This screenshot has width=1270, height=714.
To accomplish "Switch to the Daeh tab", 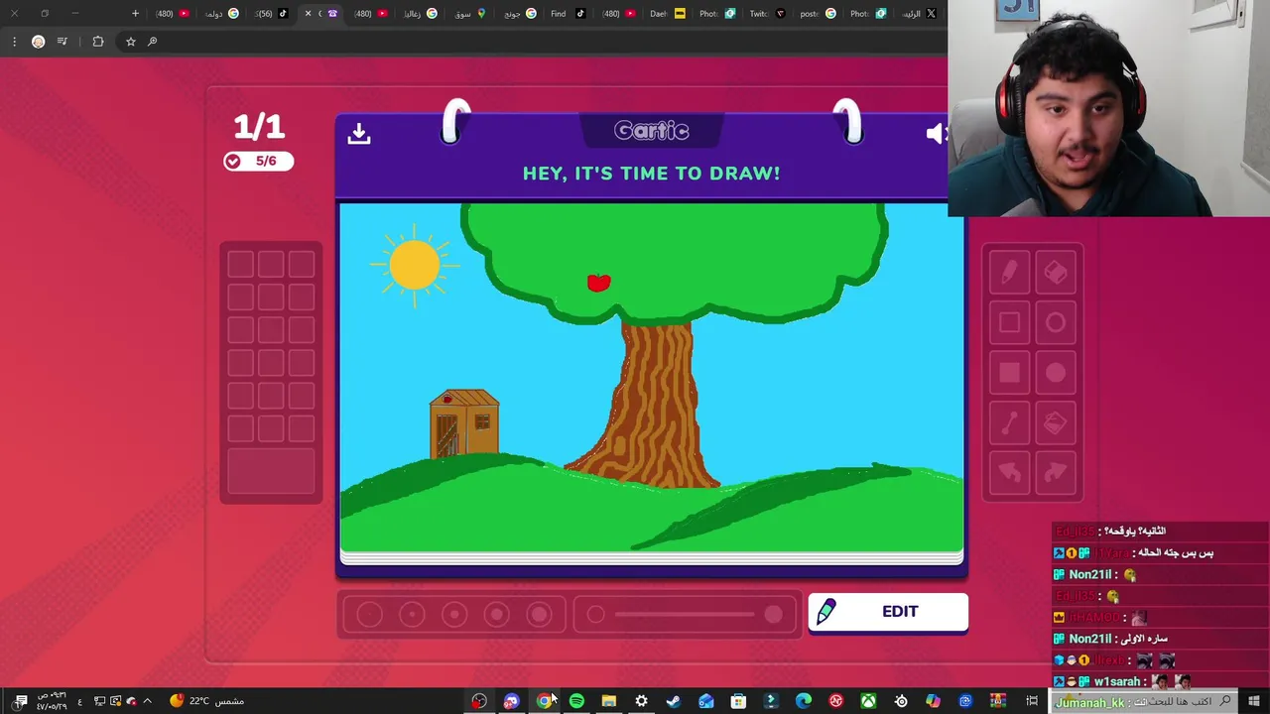I will 667,14.
